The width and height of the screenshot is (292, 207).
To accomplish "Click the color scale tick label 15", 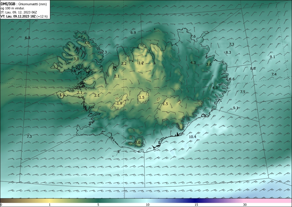I will pyautogui.click(x=196, y=205).
